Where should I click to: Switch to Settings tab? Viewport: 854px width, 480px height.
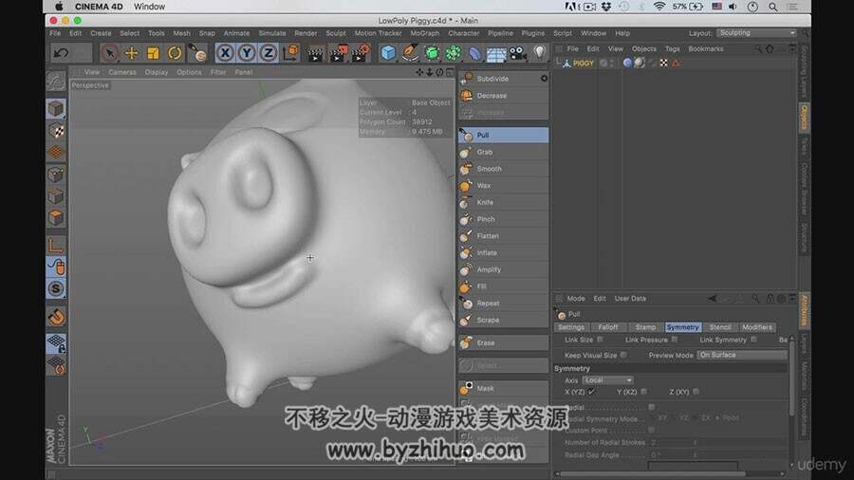pos(571,327)
